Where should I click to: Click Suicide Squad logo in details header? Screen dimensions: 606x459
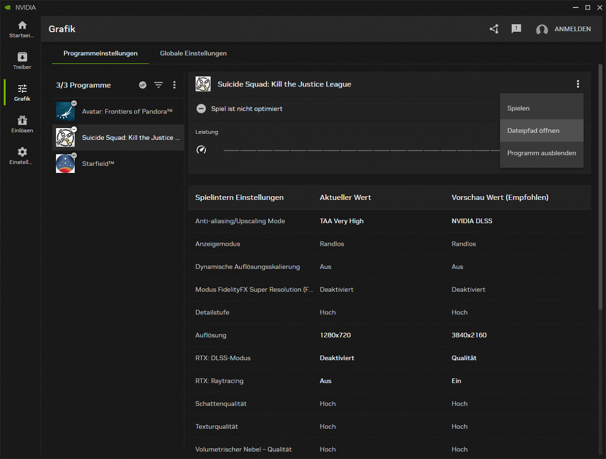[x=203, y=84]
